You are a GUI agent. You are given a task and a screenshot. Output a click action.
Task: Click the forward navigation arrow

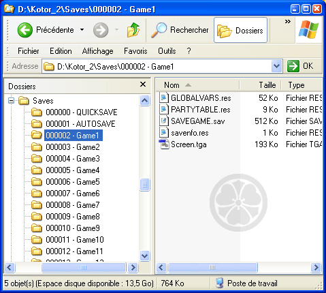[x=101, y=30]
